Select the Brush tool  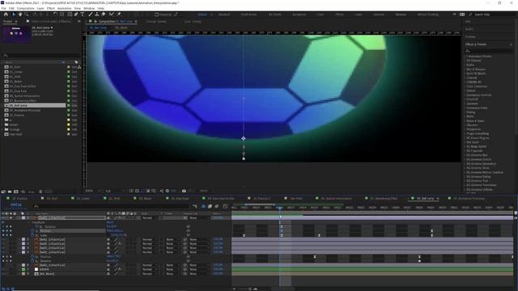pos(91,15)
